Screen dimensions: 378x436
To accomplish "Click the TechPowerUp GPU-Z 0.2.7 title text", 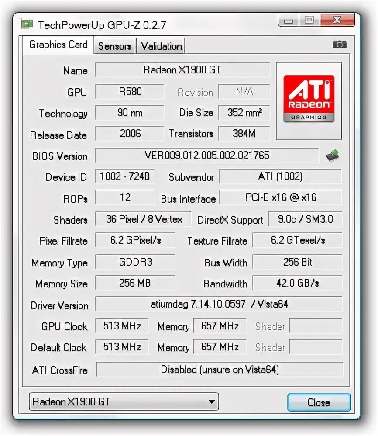I will point(102,25).
